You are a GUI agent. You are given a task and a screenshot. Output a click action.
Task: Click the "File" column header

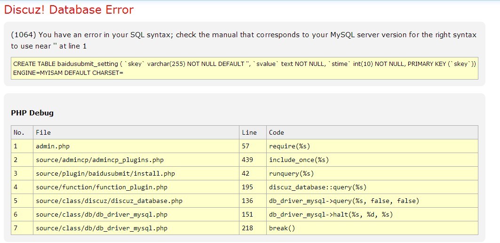point(43,132)
